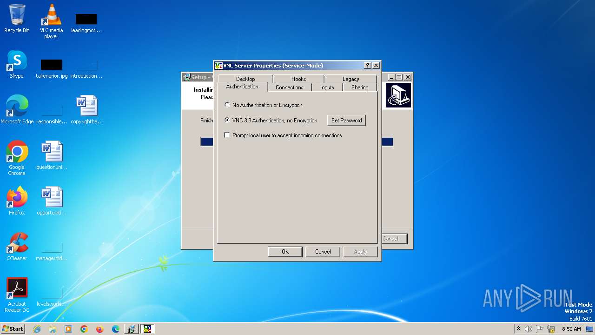Open the Firefox desktop shortcut
Image resolution: width=595 pixels, height=335 pixels.
pyautogui.click(x=17, y=201)
